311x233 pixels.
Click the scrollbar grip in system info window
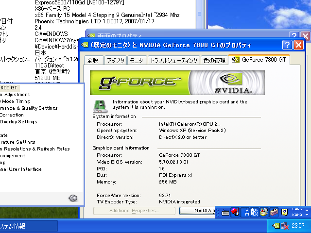point(199,14)
